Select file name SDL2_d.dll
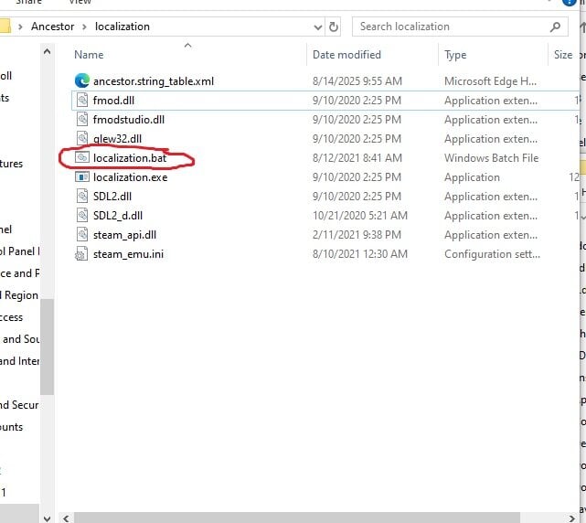This screenshot has width=586, height=523. [x=118, y=216]
